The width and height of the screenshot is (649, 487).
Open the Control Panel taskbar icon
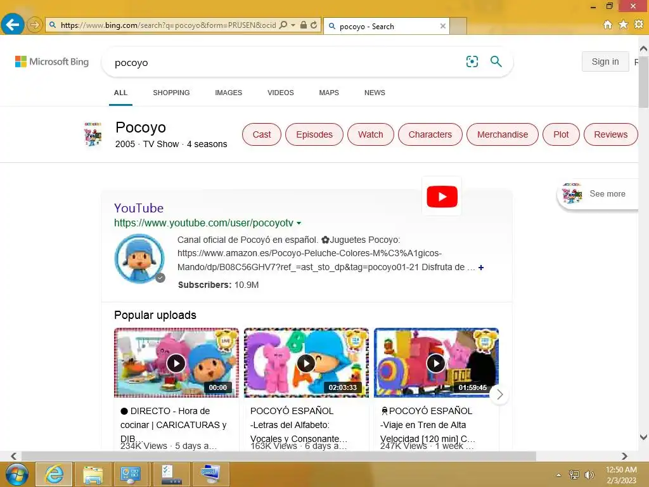[x=131, y=474]
